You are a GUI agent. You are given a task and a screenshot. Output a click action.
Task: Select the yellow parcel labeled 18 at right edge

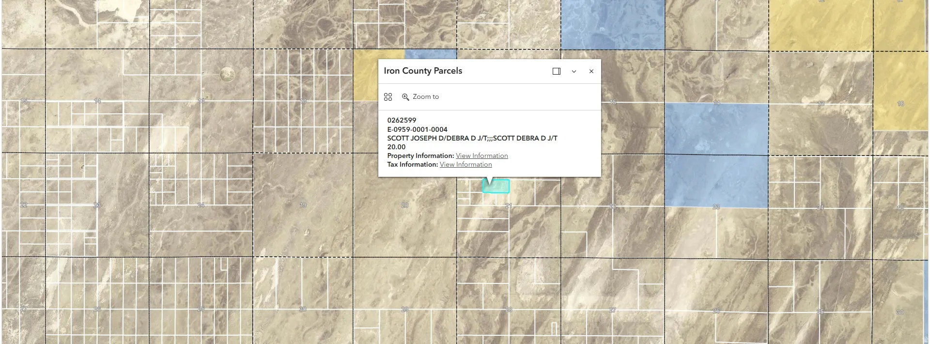901,91
